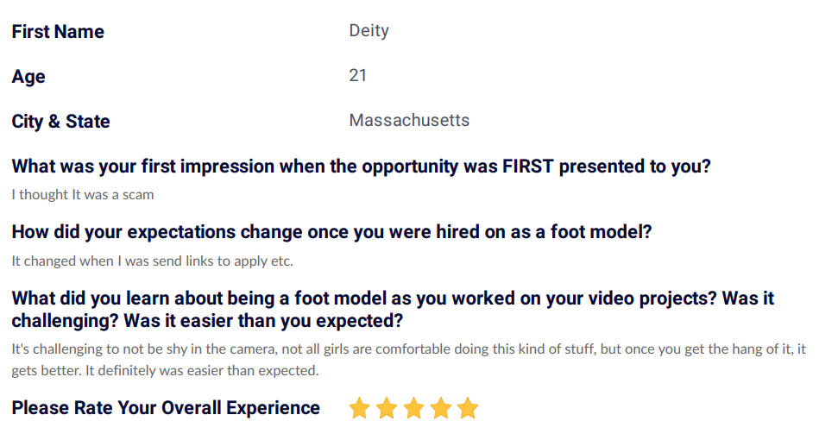838x440 pixels.
Task: Click the fifth rating star
Action: [468, 408]
